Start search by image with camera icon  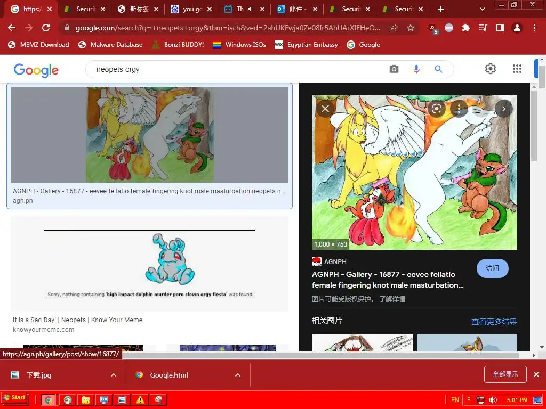click(394, 69)
